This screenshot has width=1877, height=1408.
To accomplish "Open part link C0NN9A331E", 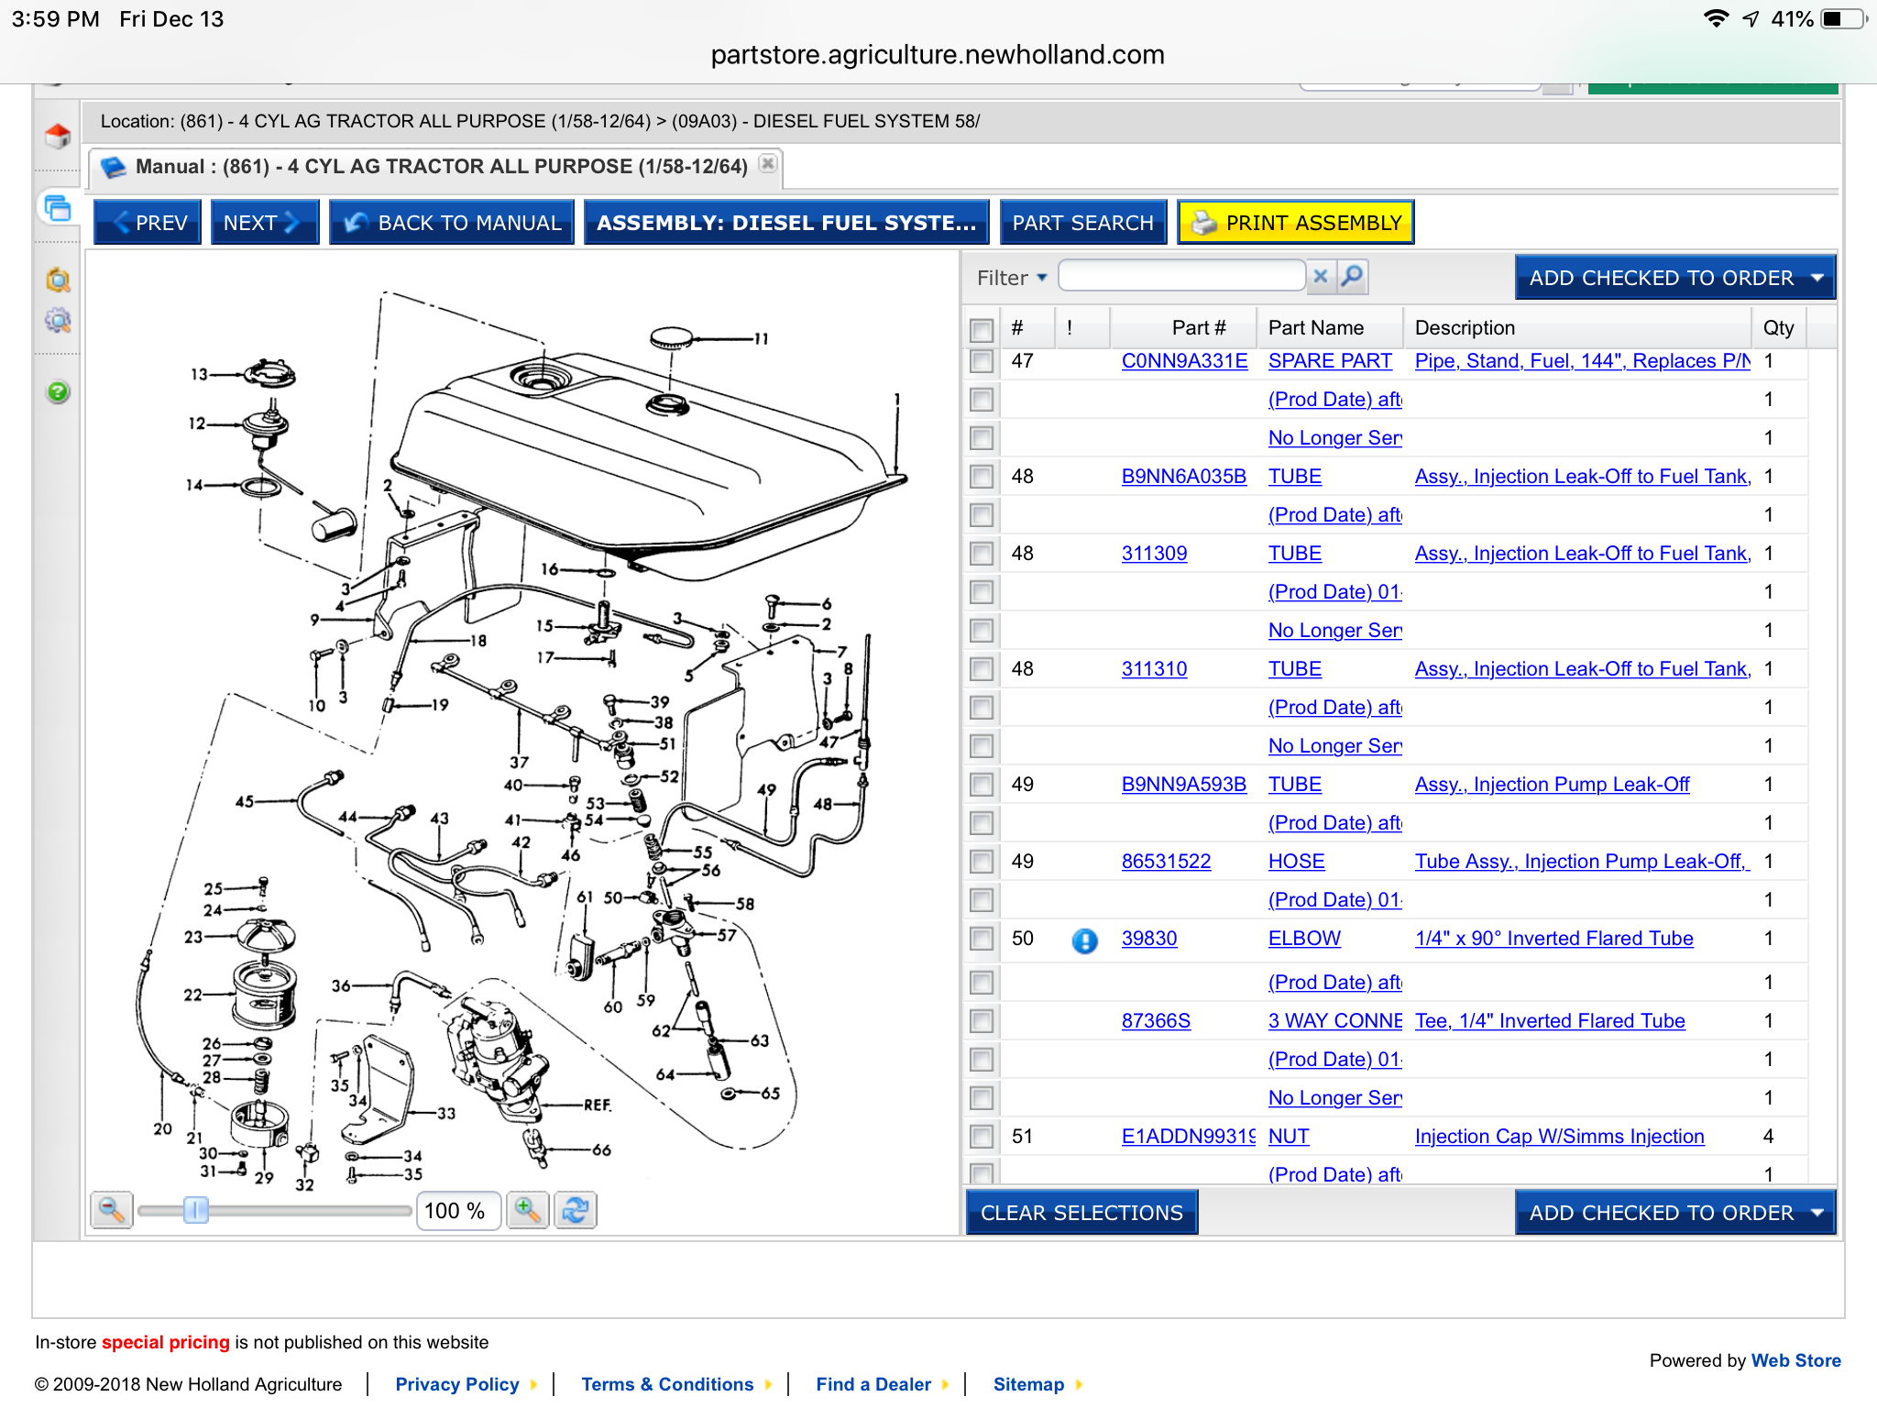I will 1184,361.
